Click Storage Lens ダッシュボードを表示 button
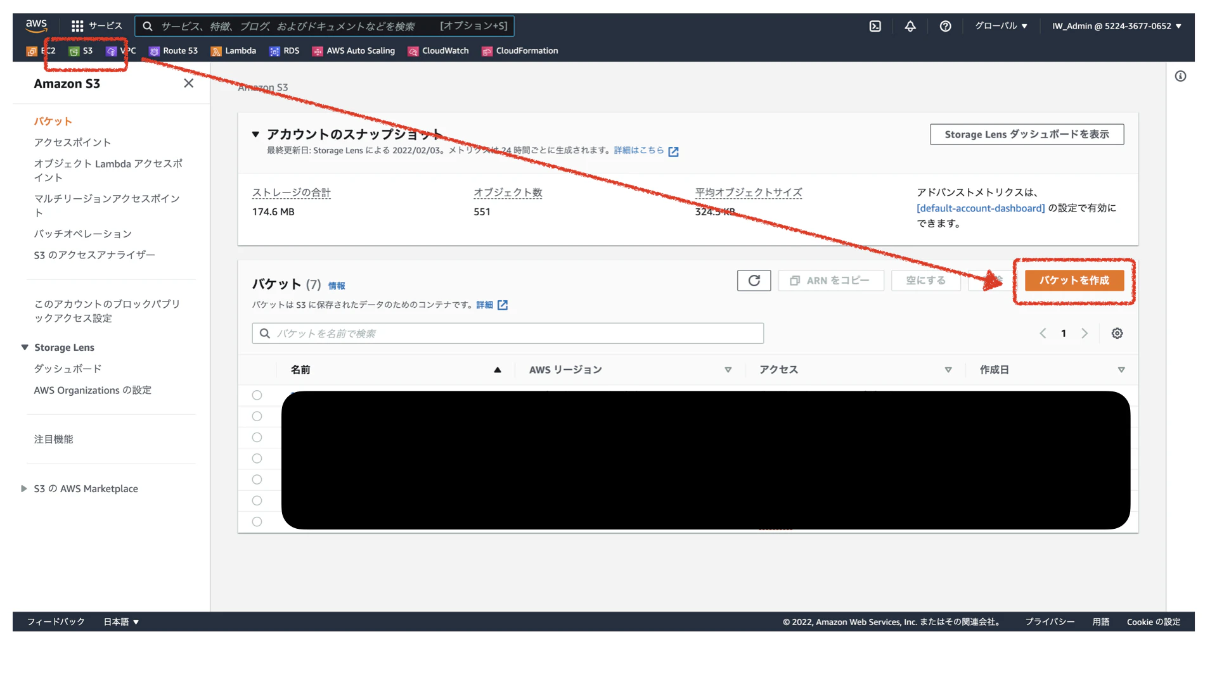The height and width of the screenshot is (684, 1217). tap(1026, 134)
